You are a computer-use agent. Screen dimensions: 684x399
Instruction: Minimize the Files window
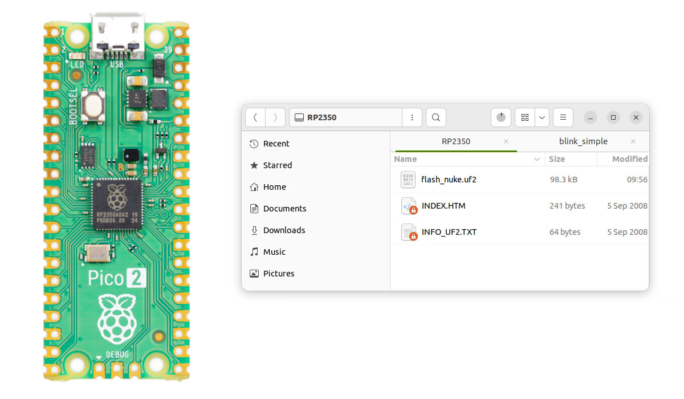(591, 117)
